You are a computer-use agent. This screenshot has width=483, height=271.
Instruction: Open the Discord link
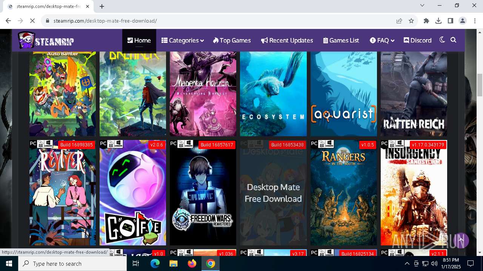pyautogui.click(x=417, y=40)
